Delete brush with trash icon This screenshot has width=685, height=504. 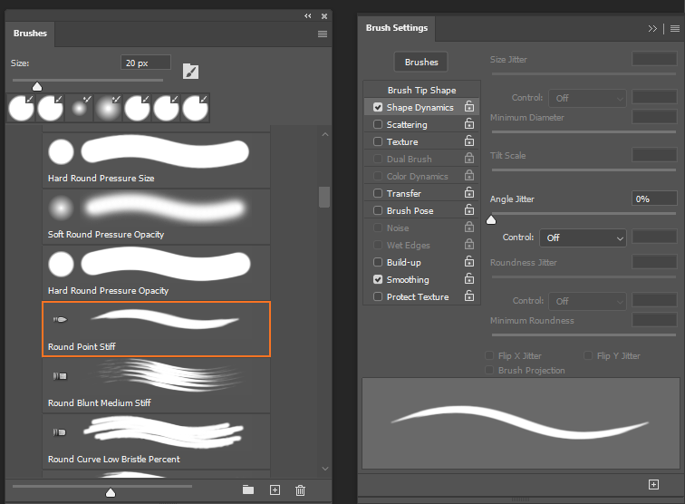click(x=300, y=490)
